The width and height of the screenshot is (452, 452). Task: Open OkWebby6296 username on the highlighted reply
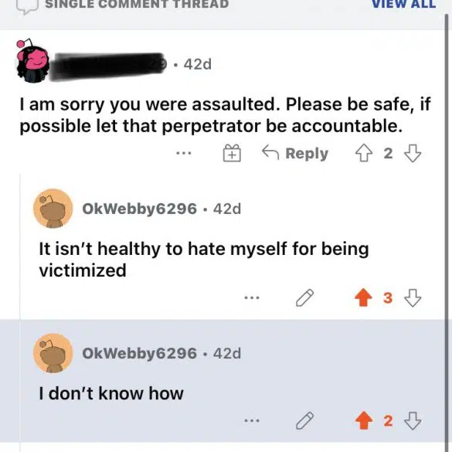pos(140,353)
